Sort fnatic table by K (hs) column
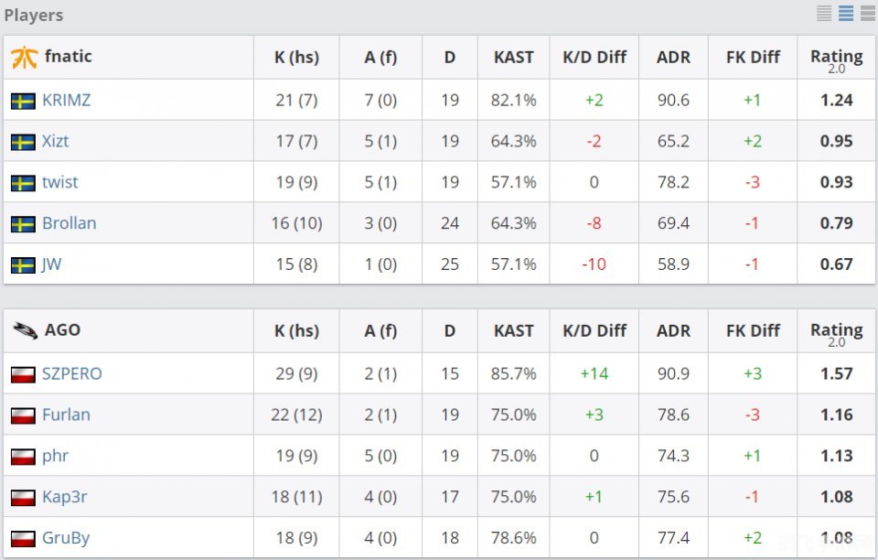The width and height of the screenshot is (878, 560). click(296, 57)
